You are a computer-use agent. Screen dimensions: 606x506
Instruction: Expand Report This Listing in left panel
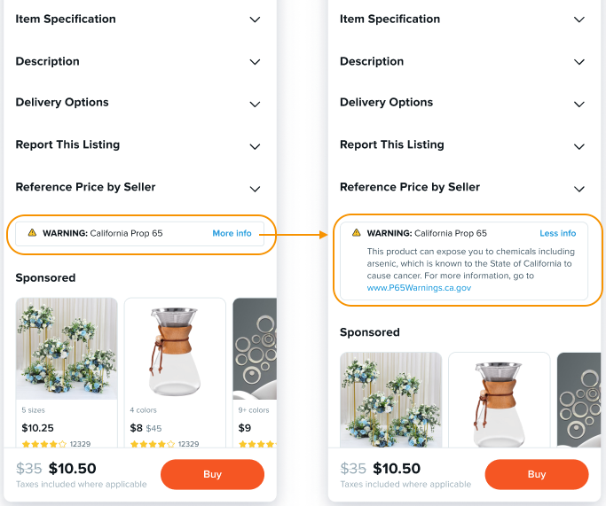coord(256,146)
